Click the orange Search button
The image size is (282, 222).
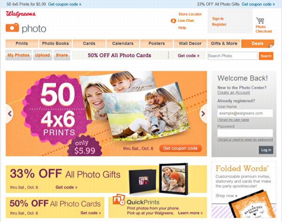266,56
